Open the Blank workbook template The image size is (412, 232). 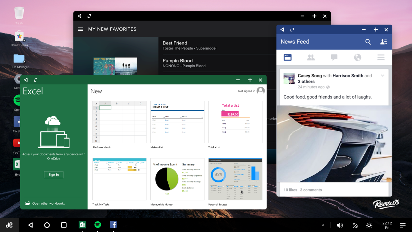119,122
